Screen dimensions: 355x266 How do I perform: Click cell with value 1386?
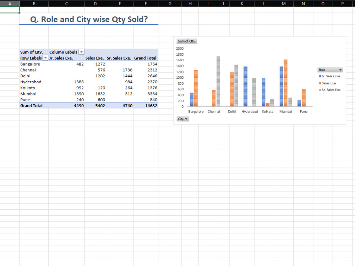tap(67, 82)
